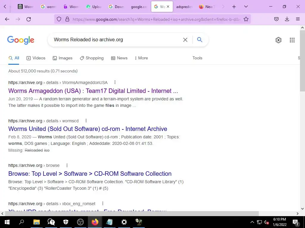Open the Google apps grid
305x228 pixels.
[x=292, y=40]
